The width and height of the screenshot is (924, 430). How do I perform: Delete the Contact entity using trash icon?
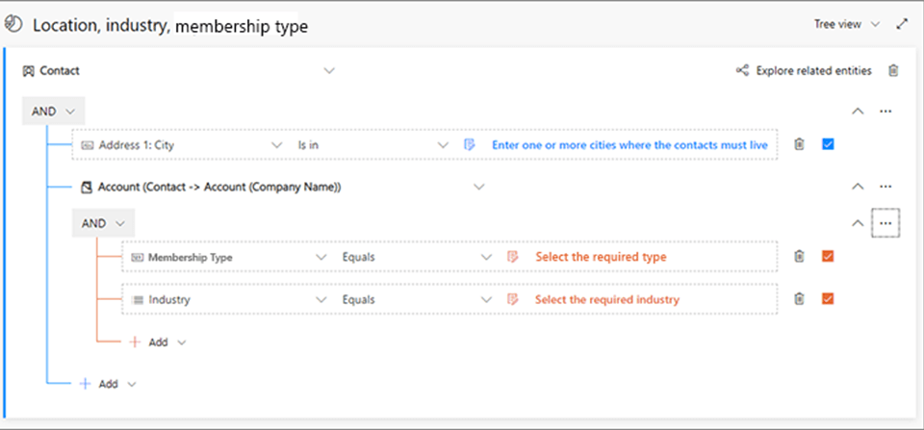(x=894, y=70)
